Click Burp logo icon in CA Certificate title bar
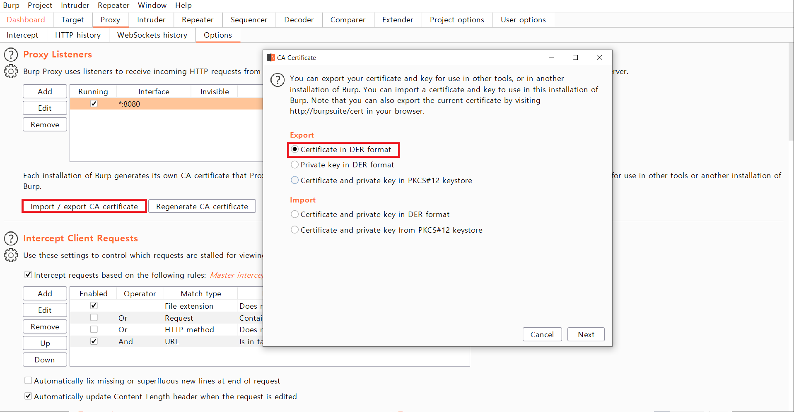Image resolution: width=794 pixels, height=412 pixels. click(x=271, y=57)
